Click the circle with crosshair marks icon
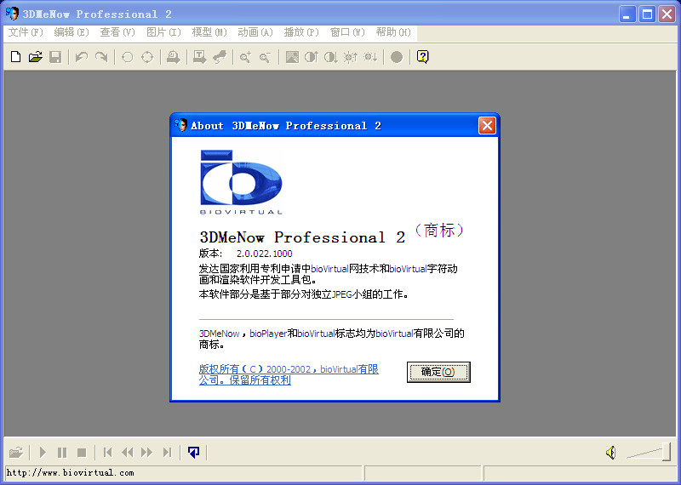The width and height of the screenshot is (681, 485). click(x=147, y=57)
